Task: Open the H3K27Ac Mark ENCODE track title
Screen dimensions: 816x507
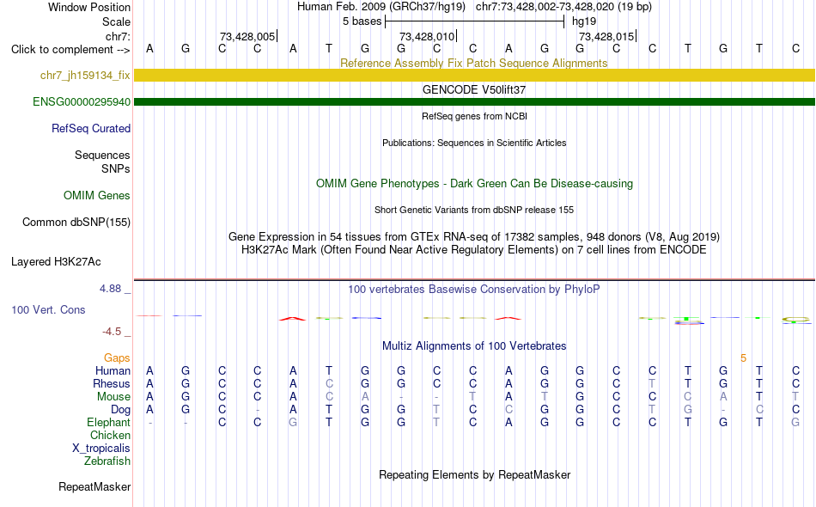Action: [474, 250]
